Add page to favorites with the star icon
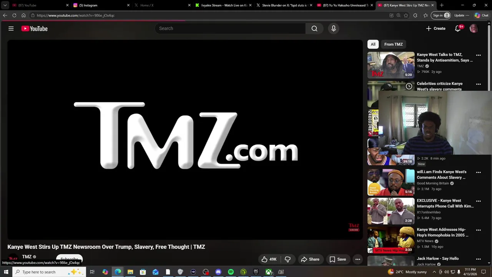Viewport: 492px width, 277px height. 406,15
